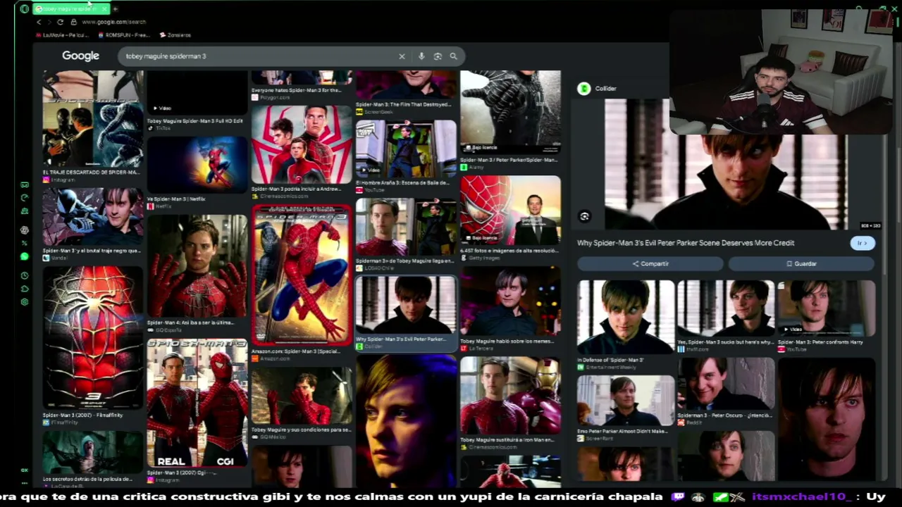Click the Compartir button

650,263
